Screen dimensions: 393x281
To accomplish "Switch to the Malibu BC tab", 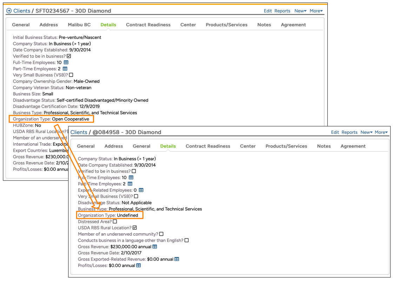I will [79, 25].
